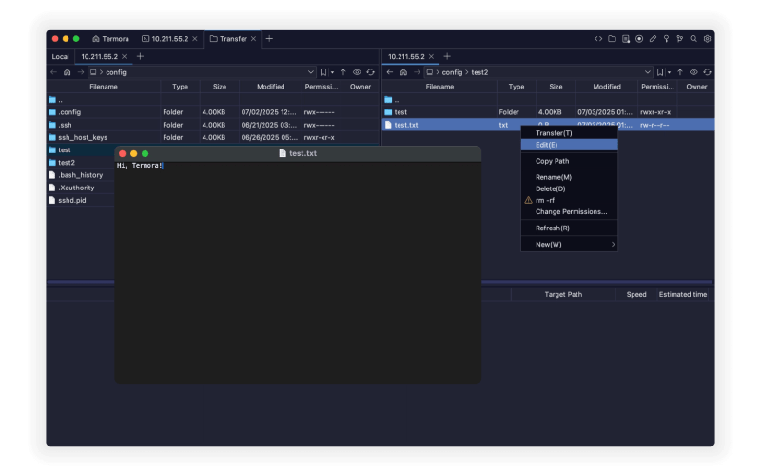Image resolution: width=761 pixels, height=476 pixels.
Task: Expand left pane path history dropdown
Action: pos(311,72)
